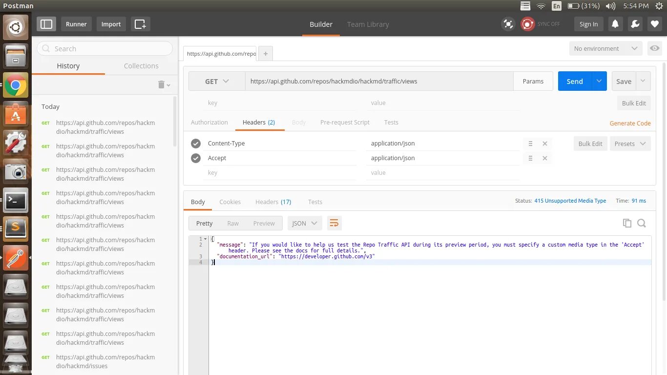This screenshot has width=667, height=375.
Task: Click the heart icon in the header
Action: [655, 24]
